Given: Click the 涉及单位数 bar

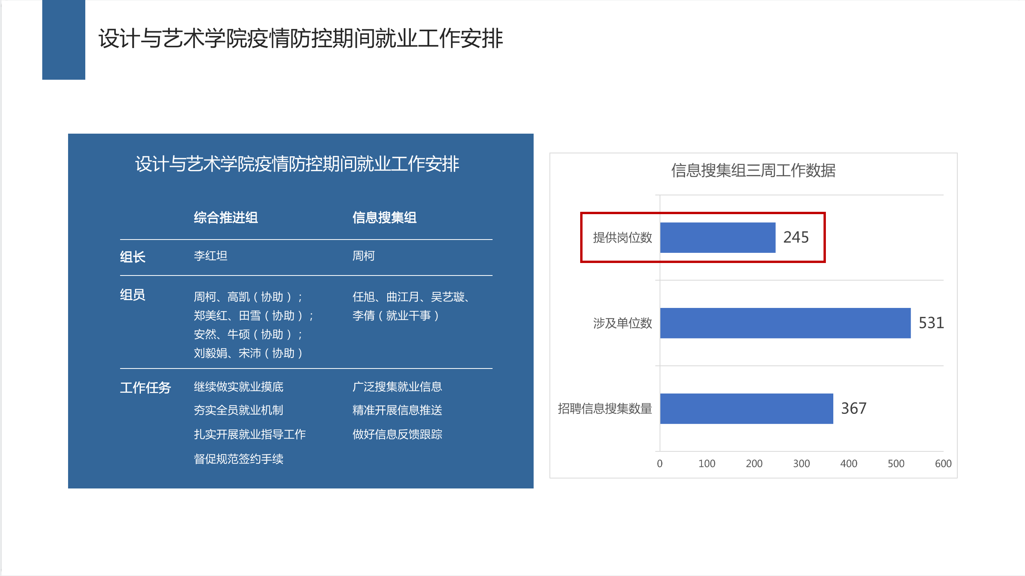Looking at the screenshot, I should pos(785,323).
